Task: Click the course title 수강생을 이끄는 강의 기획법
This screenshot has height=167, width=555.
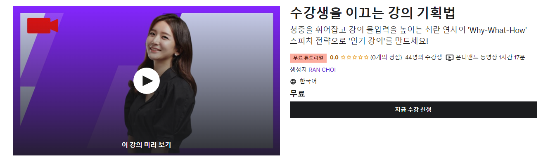Action: (372, 13)
